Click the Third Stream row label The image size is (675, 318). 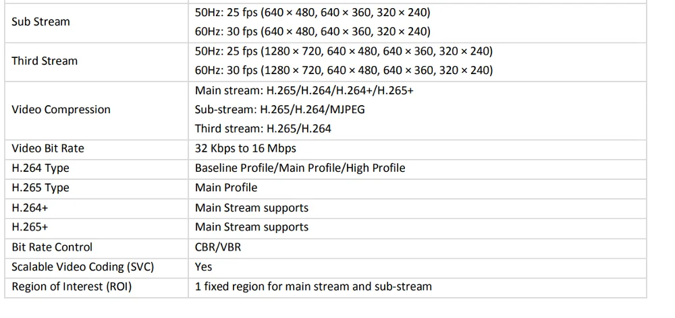45,61
